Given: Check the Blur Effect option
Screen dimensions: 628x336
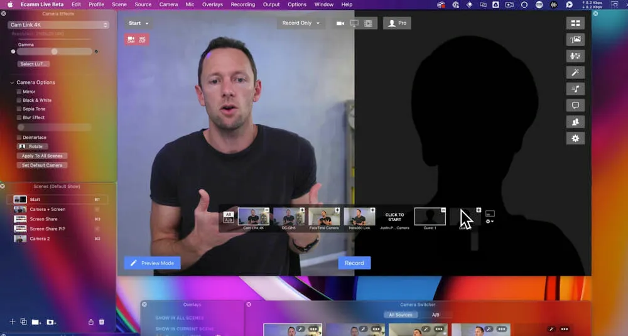Looking at the screenshot, I should tap(19, 117).
